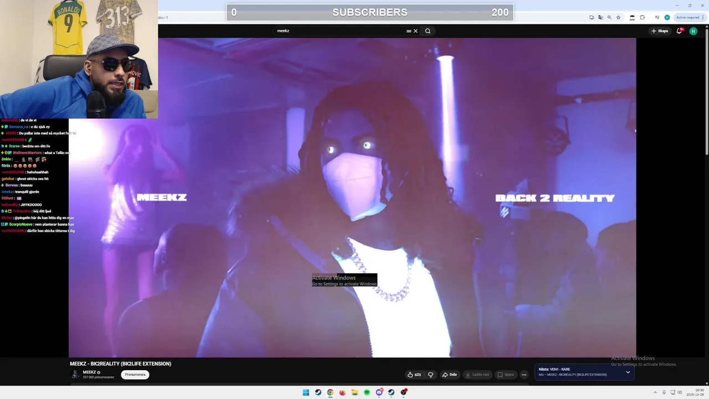Open Spotify from the taskbar
This screenshot has height=399, width=709.
point(367,392)
